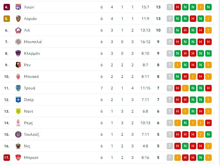Click the gray question mark badge for Μονακό
220x165 pixels.
click(x=170, y=77)
